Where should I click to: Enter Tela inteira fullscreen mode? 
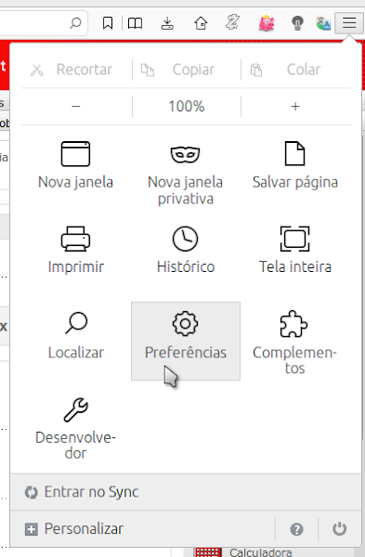pos(295,250)
